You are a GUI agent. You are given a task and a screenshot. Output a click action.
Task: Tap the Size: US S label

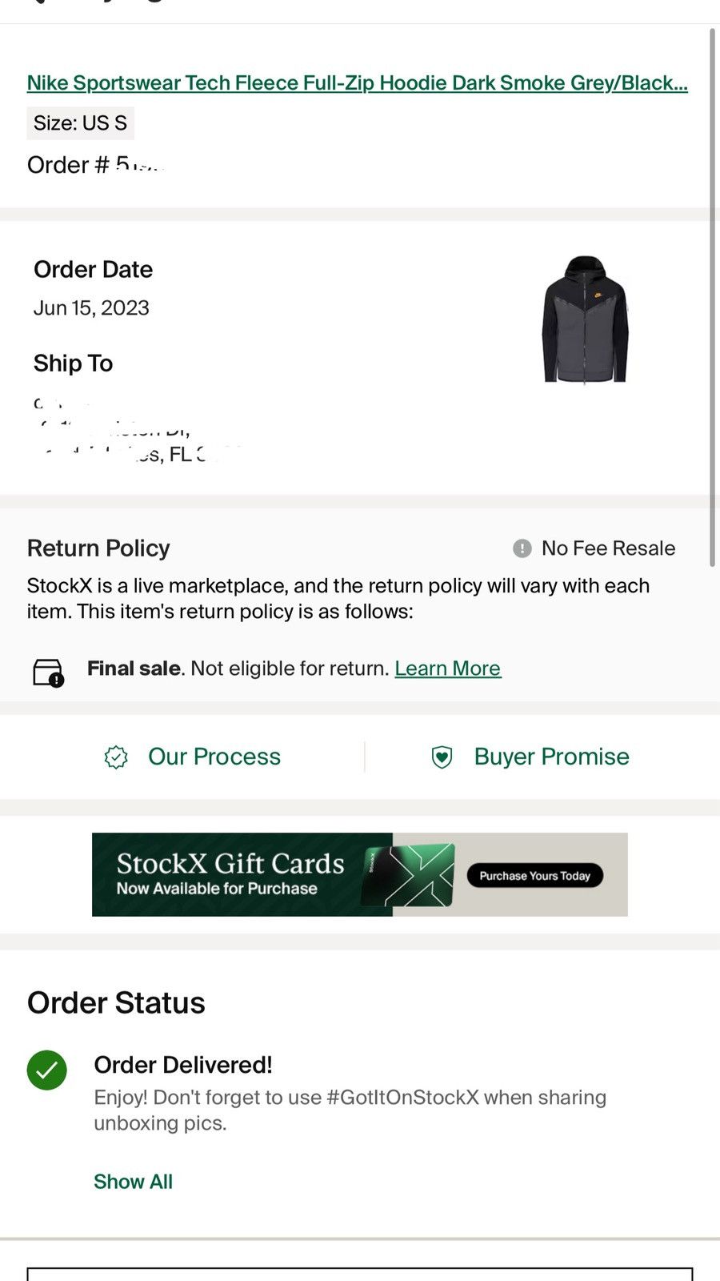pyautogui.click(x=80, y=123)
